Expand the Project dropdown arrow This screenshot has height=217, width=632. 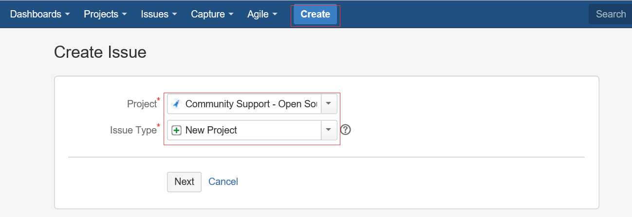tap(329, 104)
